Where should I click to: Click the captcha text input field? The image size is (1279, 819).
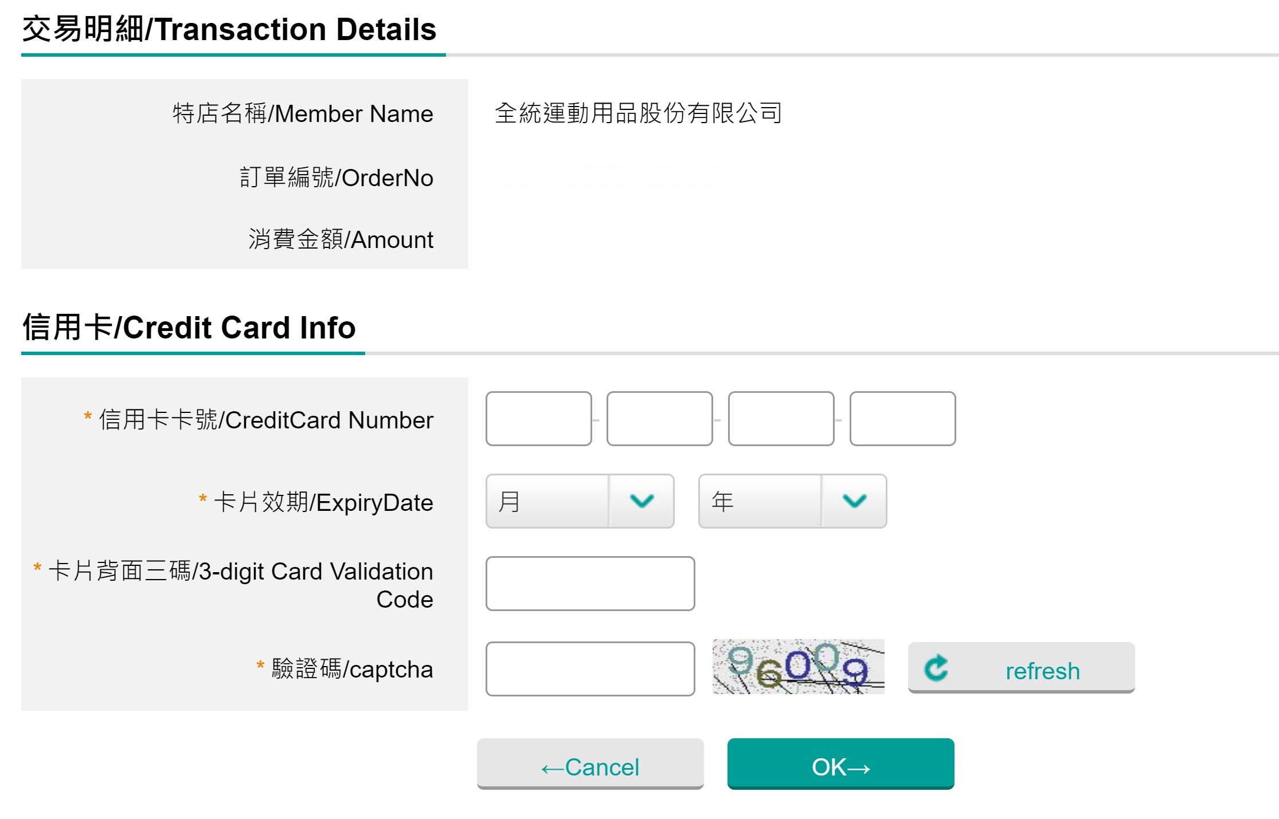[590, 669]
